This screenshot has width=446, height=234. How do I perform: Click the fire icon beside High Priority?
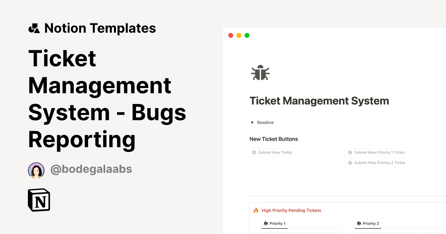click(x=256, y=211)
